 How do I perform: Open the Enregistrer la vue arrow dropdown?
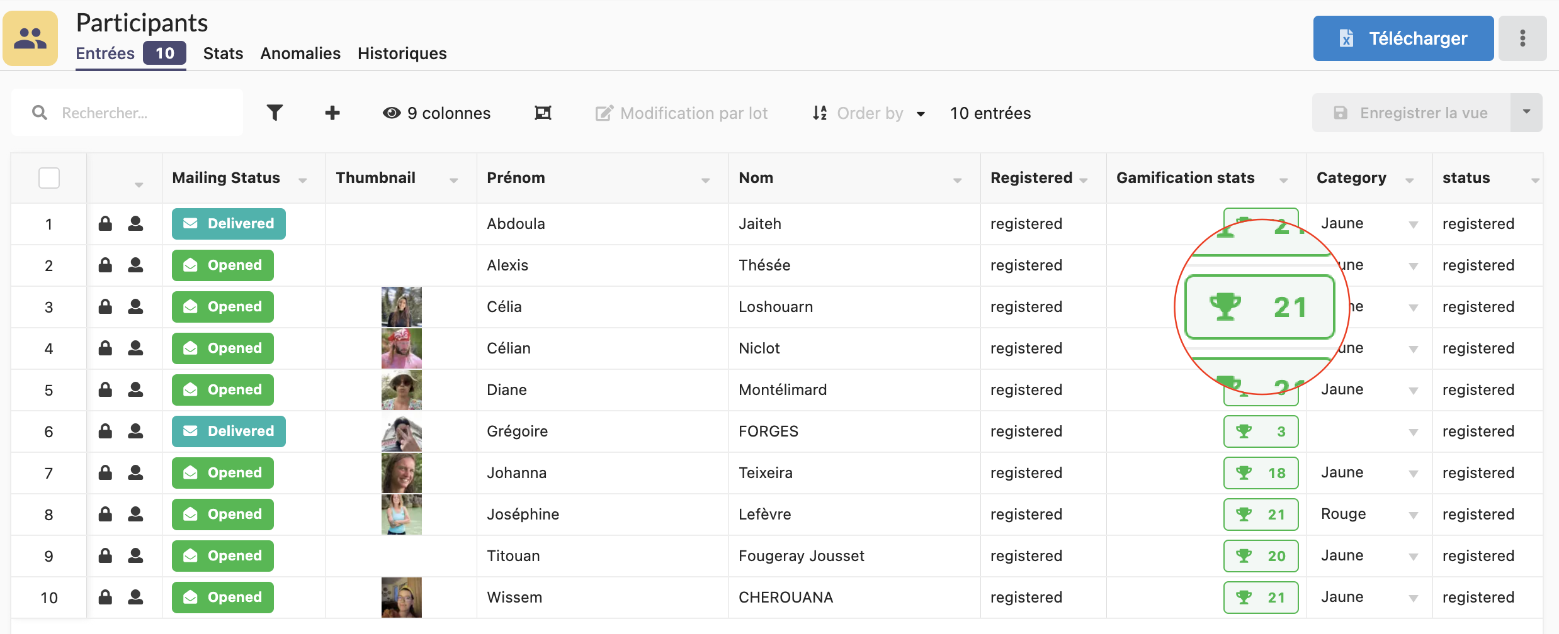click(x=1526, y=112)
